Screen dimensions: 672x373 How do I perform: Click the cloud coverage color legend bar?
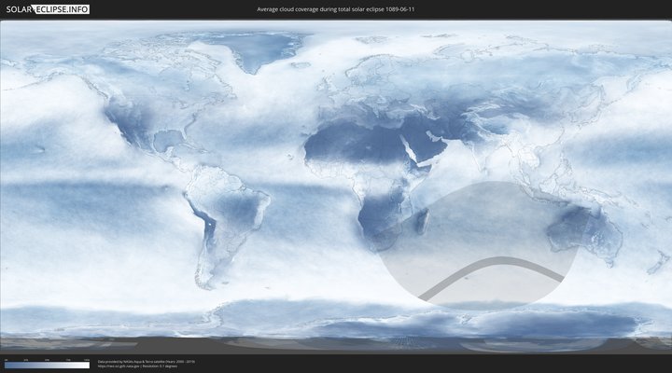[47, 366]
